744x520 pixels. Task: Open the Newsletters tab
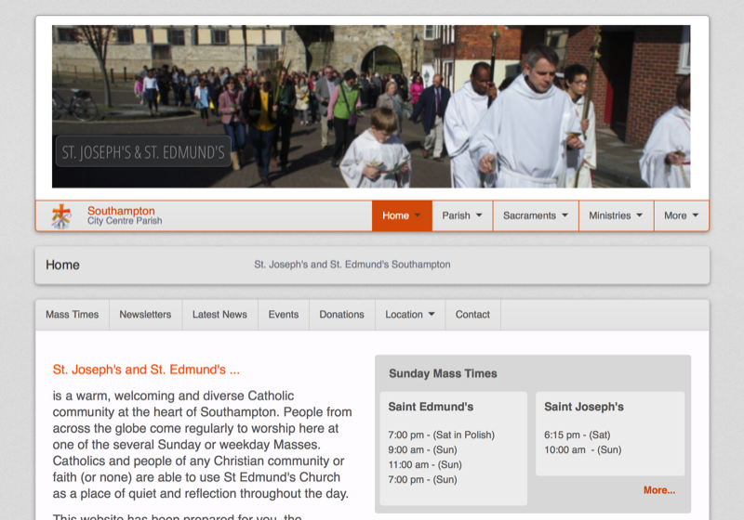tap(145, 315)
